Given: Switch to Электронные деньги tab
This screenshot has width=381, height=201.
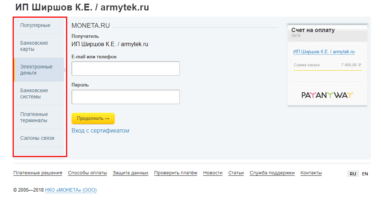Looking at the screenshot, I should (39, 70).
